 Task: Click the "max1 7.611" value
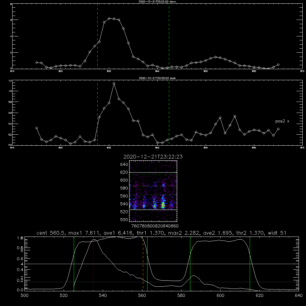point(84,233)
